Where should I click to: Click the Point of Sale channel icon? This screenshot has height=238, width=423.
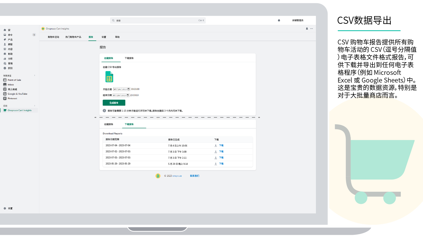point(5,80)
